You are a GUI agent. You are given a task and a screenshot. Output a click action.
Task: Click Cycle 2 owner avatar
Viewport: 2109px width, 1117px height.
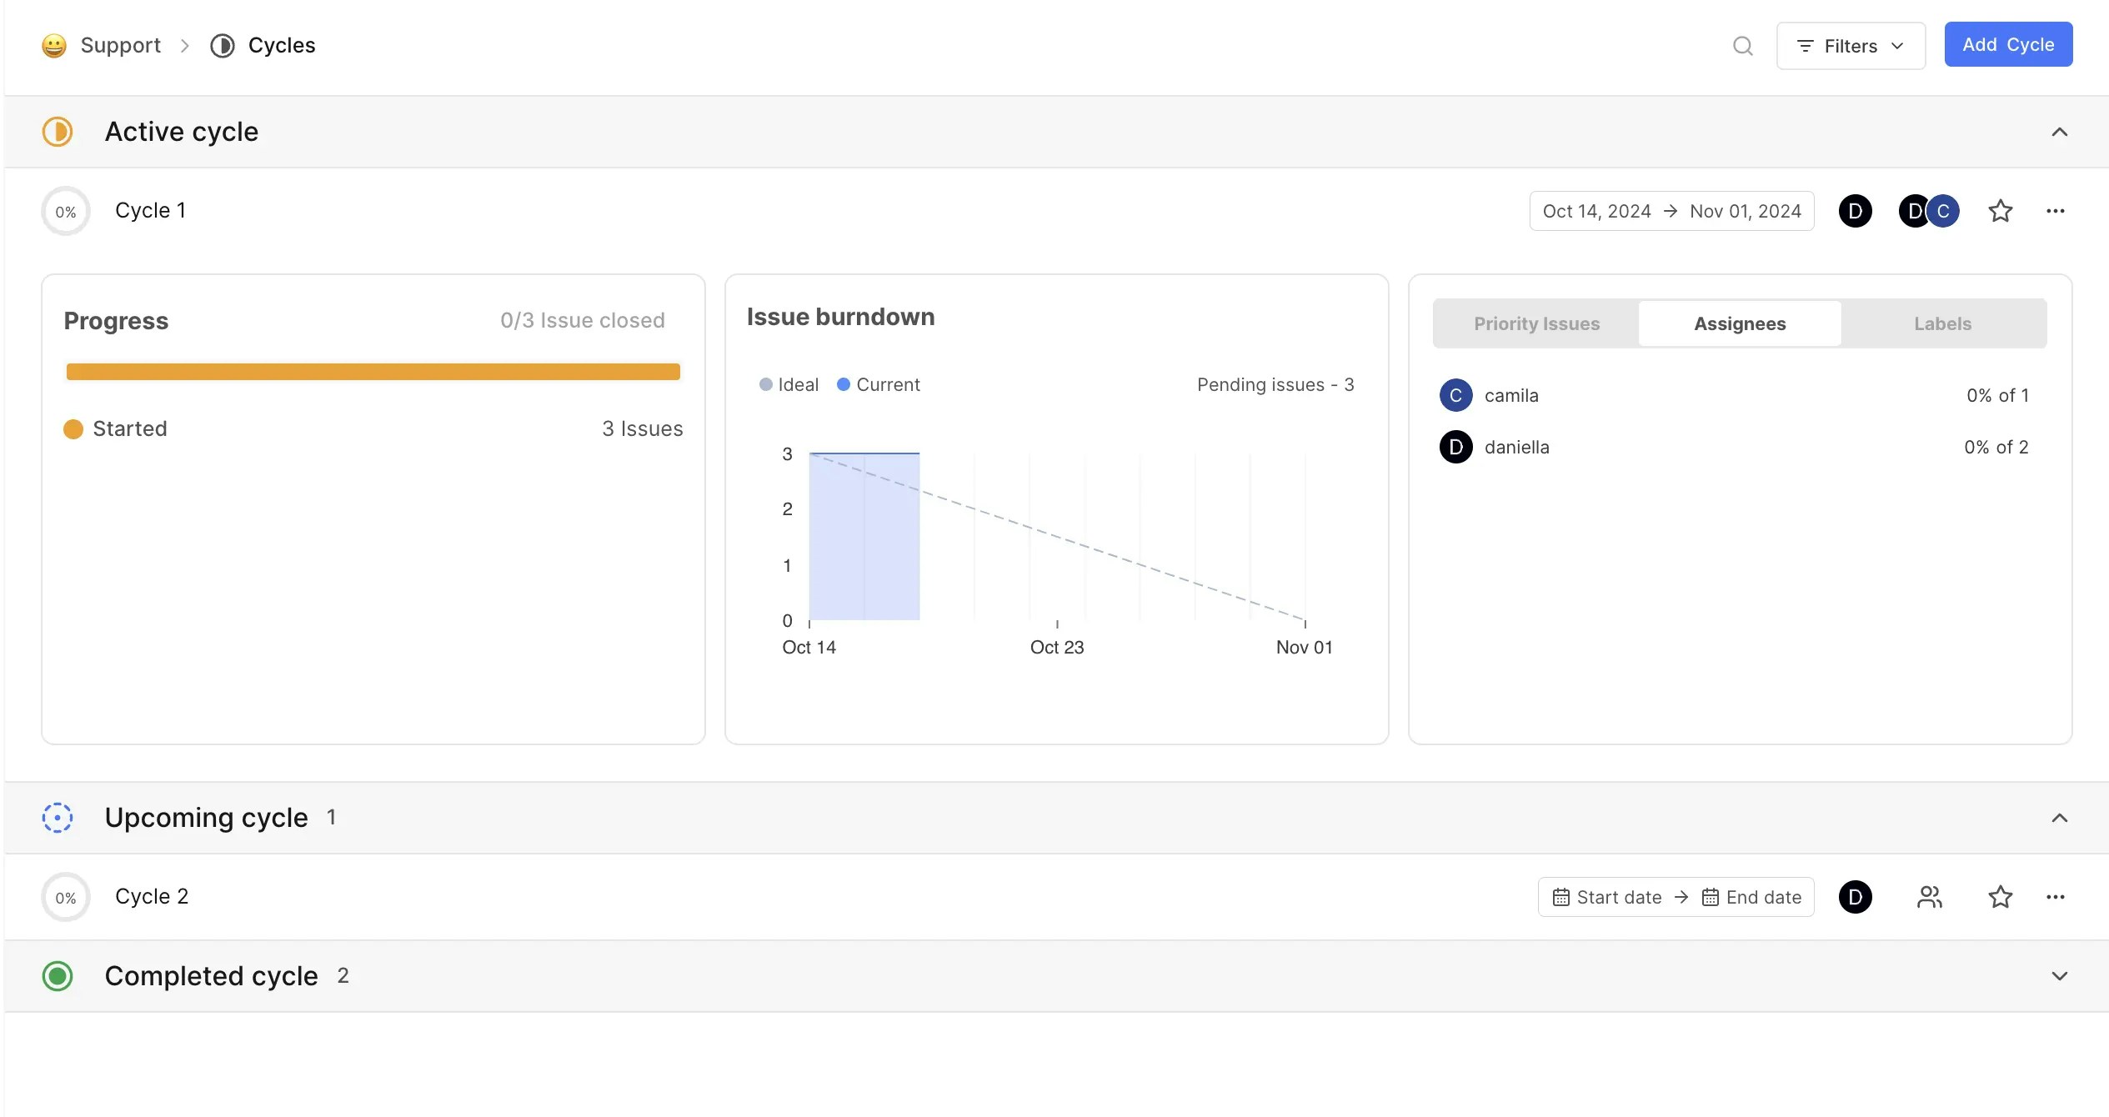tap(1855, 897)
